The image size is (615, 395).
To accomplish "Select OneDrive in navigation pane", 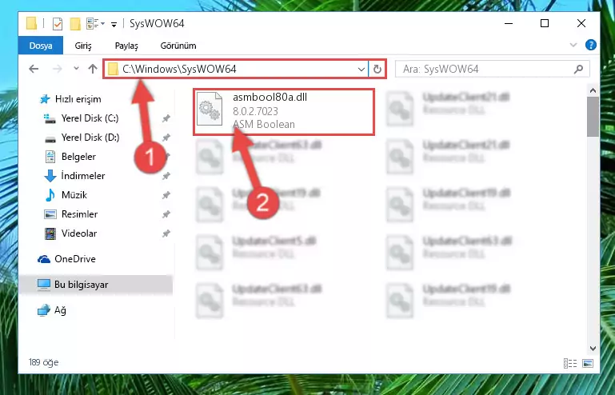I will [x=75, y=259].
